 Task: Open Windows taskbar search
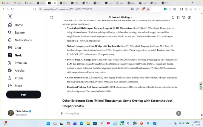55,123
